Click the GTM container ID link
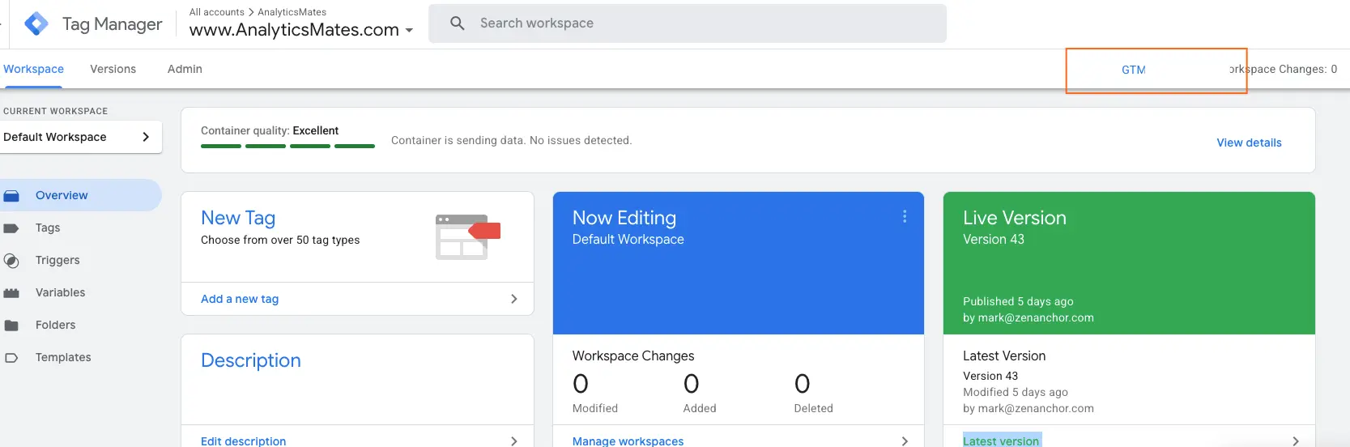This screenshot has height=447, width=1350. click(x=1134, y=70)
